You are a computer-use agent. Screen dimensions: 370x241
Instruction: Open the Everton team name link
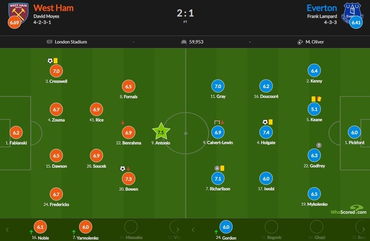pyautogui.click(x=321, y=8)
